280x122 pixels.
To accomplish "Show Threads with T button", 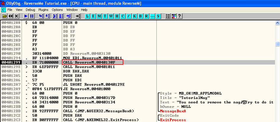I will coord(105,16).
